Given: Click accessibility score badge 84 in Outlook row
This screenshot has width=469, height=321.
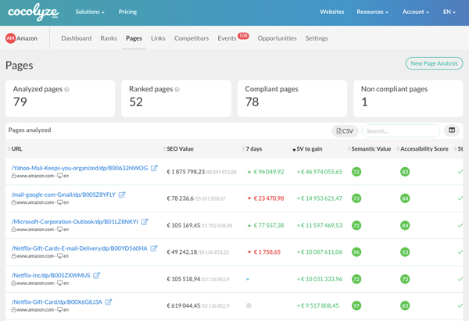Looking at the screenshot, I should pos(405,226).
